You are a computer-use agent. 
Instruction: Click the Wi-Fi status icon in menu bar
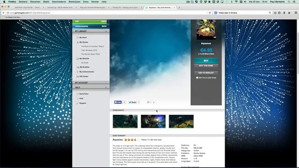tap(236, 2)
